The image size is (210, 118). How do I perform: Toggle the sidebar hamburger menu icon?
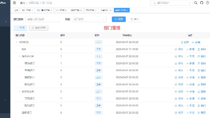coord(14,3)
